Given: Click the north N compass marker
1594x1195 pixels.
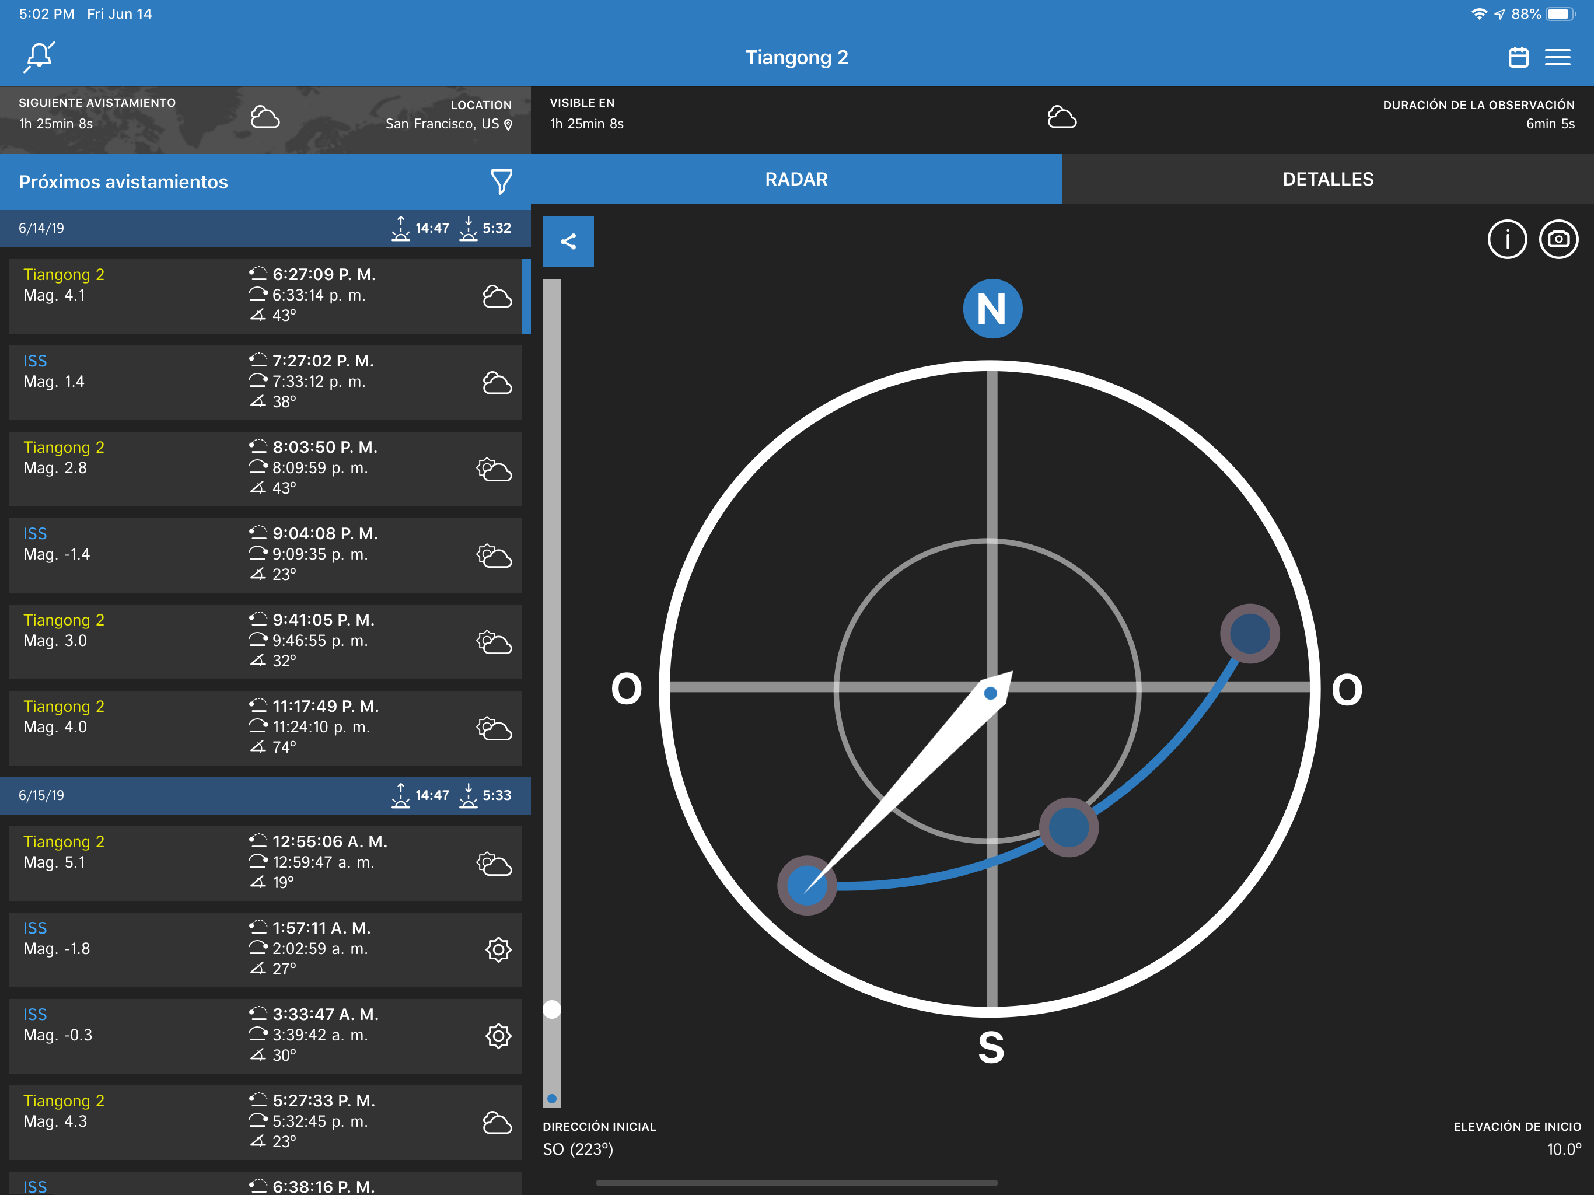Looking at the screenshot, I should (x=992, y=309).
